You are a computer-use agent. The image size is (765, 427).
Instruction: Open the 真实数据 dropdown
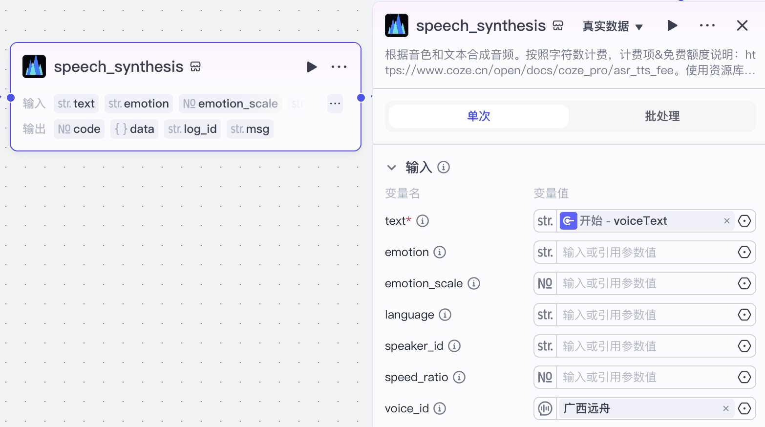click(x=612, y=27)
